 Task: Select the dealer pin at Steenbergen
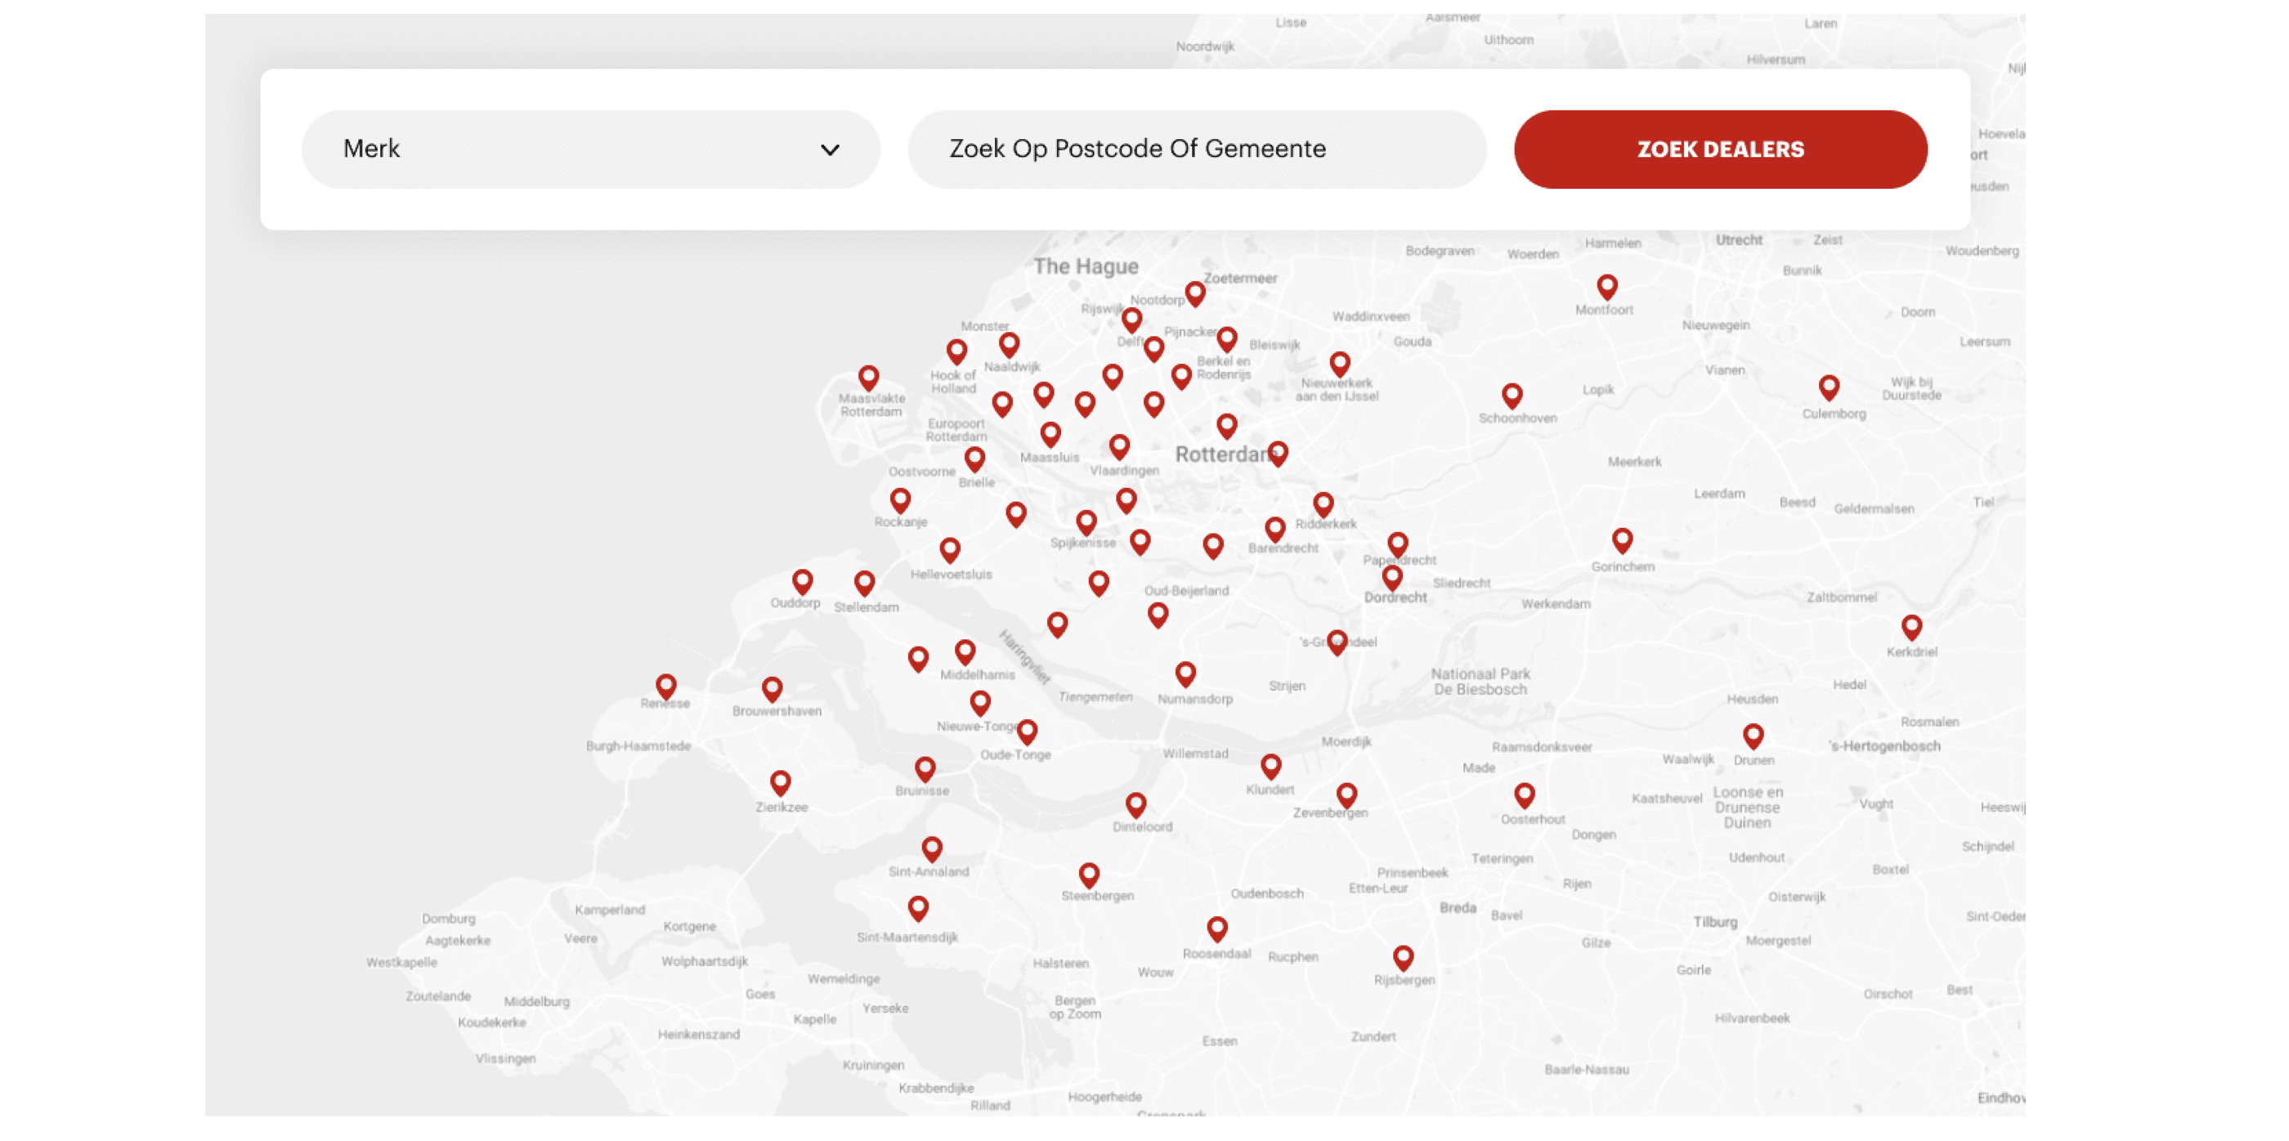pyautogui.click(x=1090, y=875)
